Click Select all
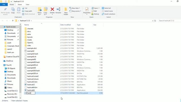The height and width of the screenshot is (102, 181). coord(106,8)
